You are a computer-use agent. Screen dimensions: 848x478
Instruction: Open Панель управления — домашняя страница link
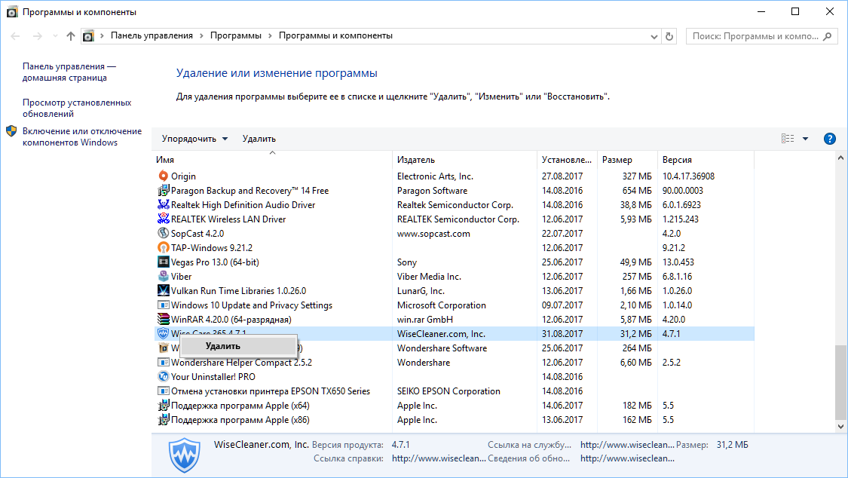pos(69,72)
